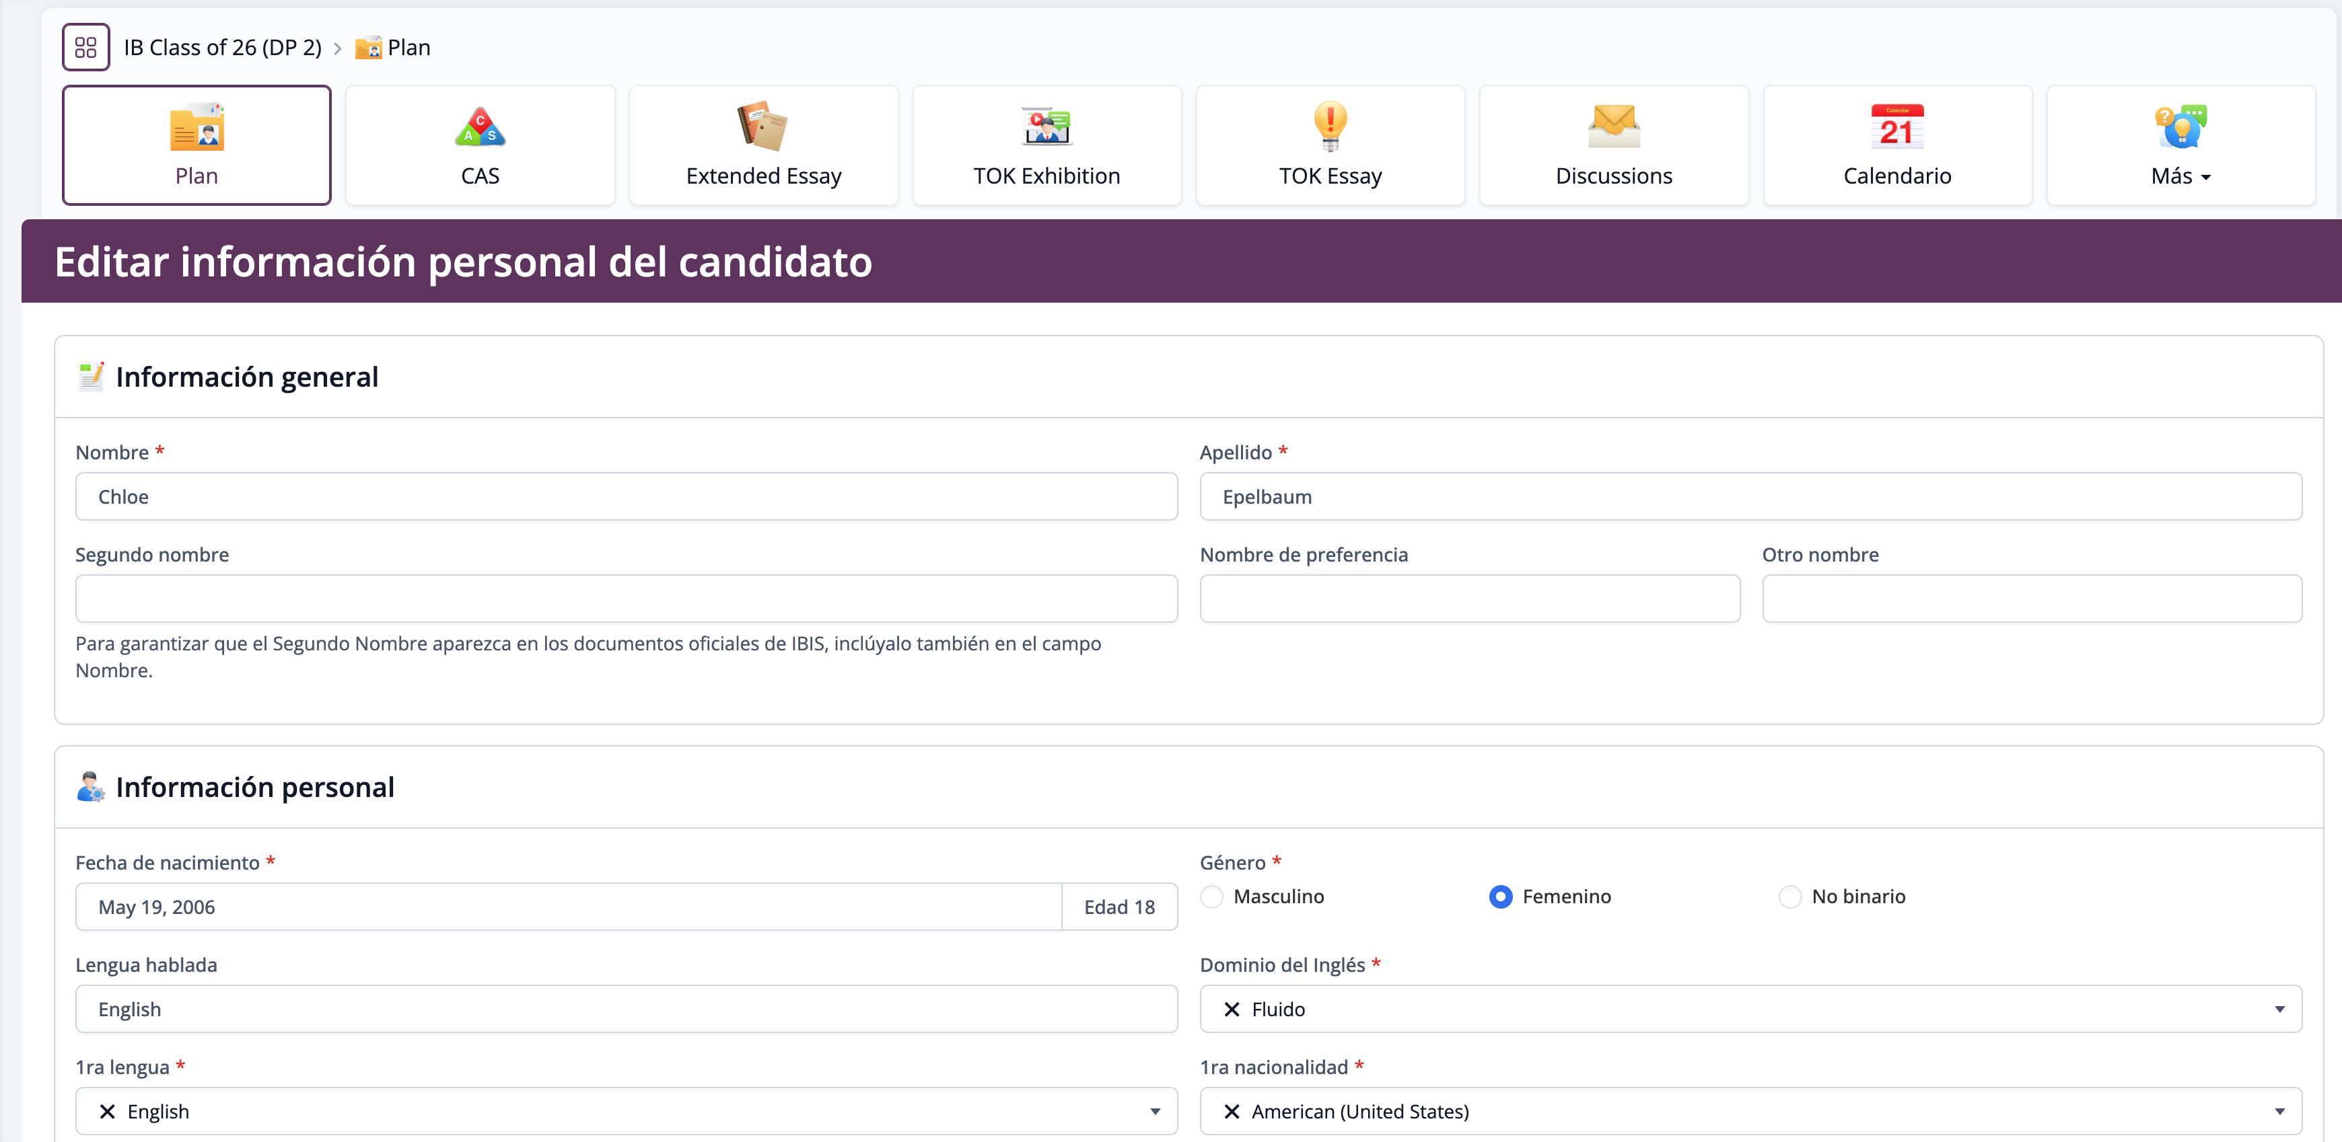Open the Calendario calendar icon
Image resolution: width=2342 pixels, height=1142 pixels.
point(1896,127)
